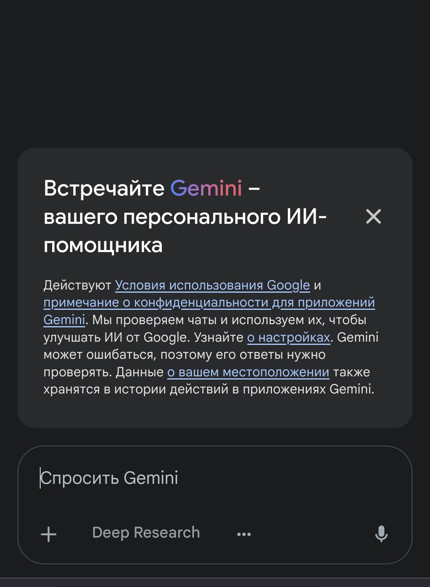Enable the Deep Research mode

[x=146, y=533]
